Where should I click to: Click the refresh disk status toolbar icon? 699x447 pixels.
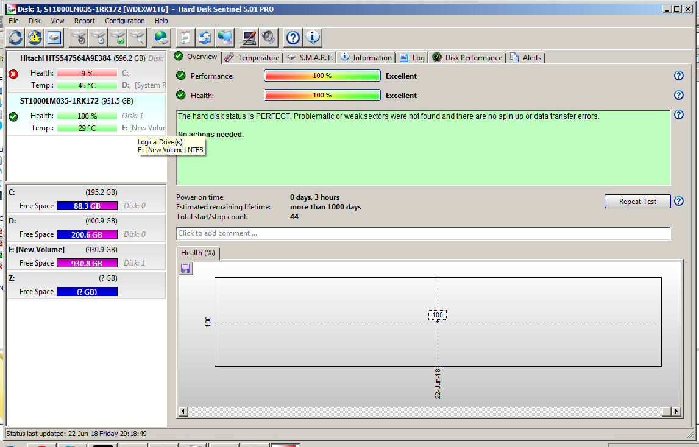pyautogui.click(x=15, y=38)
